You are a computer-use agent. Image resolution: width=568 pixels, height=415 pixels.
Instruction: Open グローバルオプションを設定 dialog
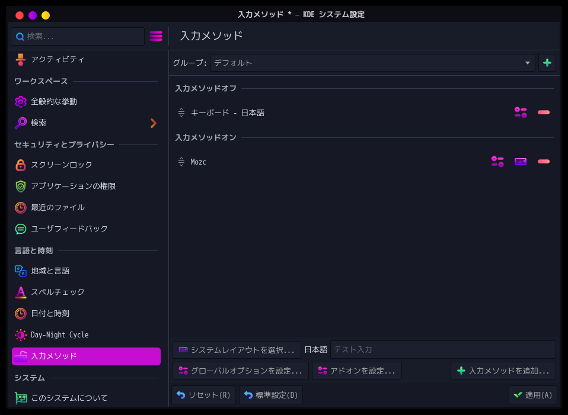point(241,371)
